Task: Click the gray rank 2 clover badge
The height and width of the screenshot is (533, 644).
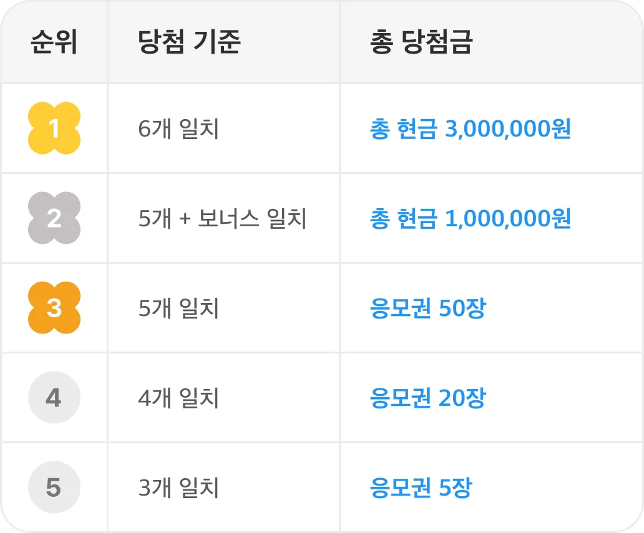Action: coord(54,218)
